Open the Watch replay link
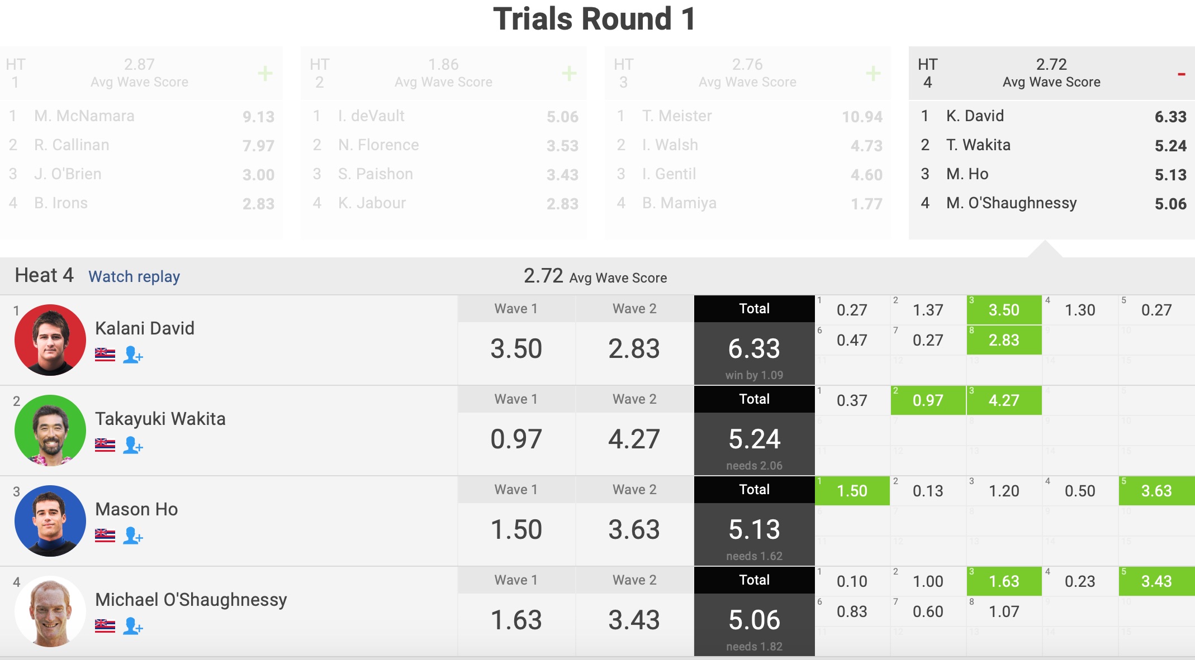 [x=134, y=276]
